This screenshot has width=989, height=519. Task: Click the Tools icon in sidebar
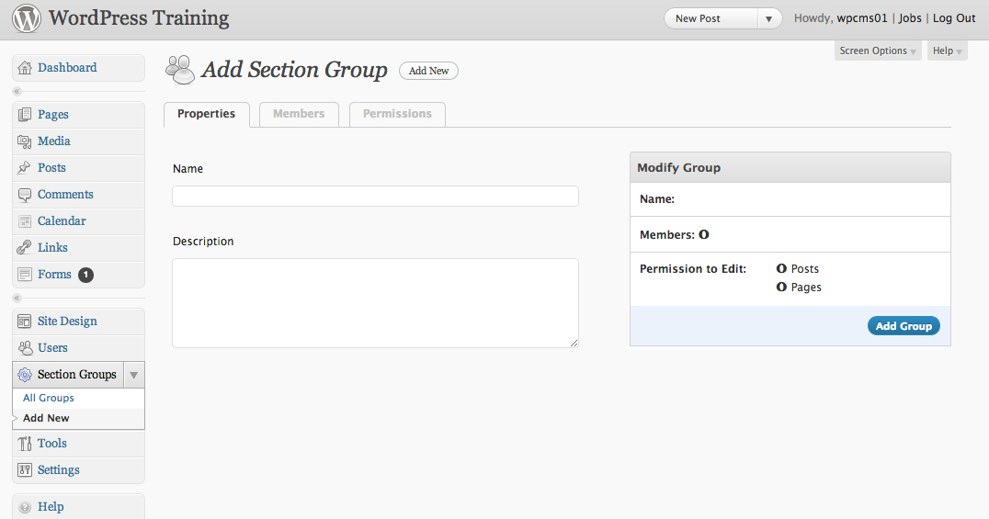pos(25,444)
